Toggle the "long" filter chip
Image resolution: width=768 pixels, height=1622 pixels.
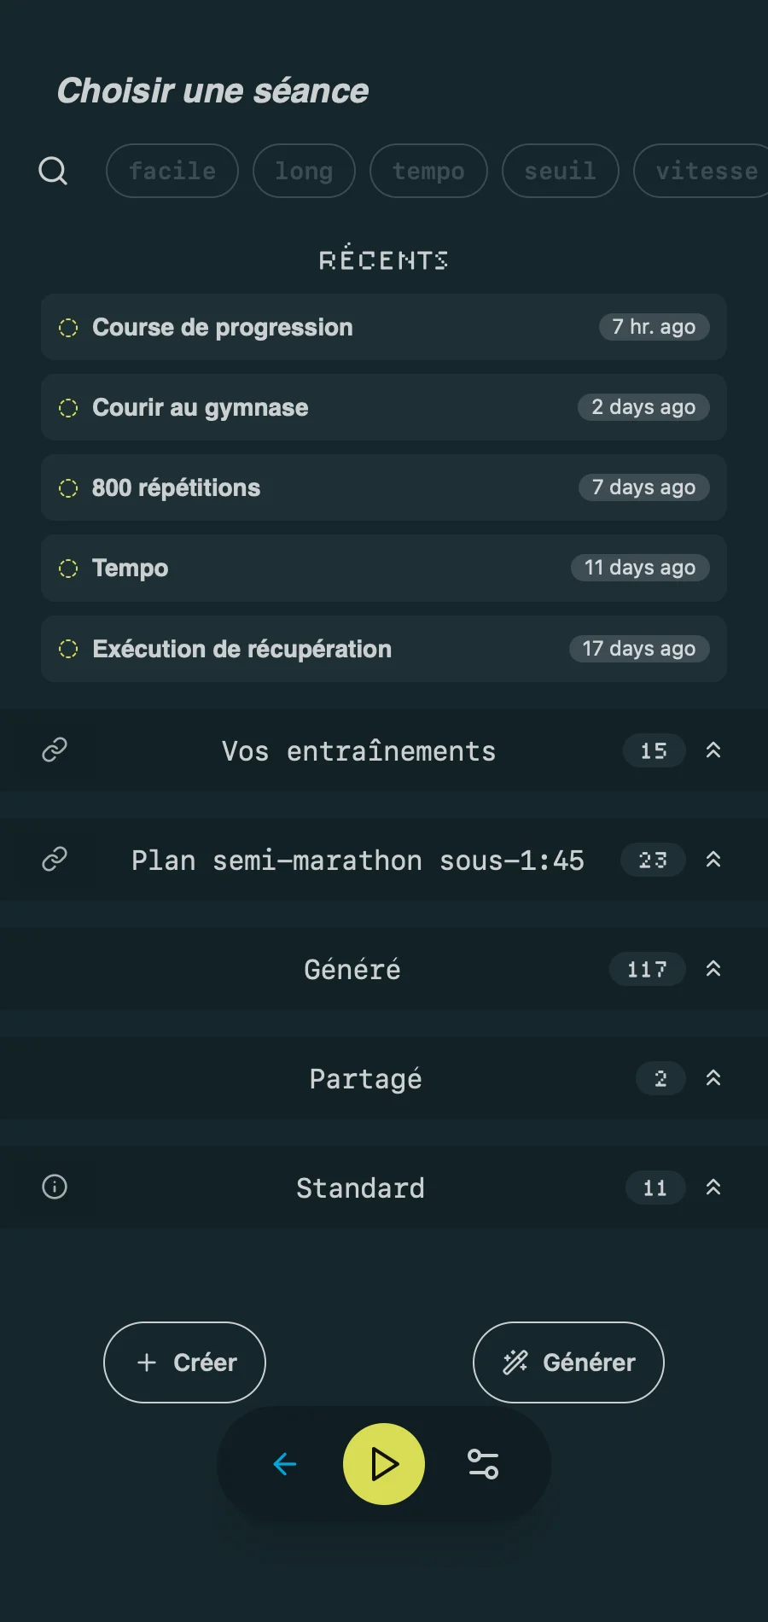[304, 171]
